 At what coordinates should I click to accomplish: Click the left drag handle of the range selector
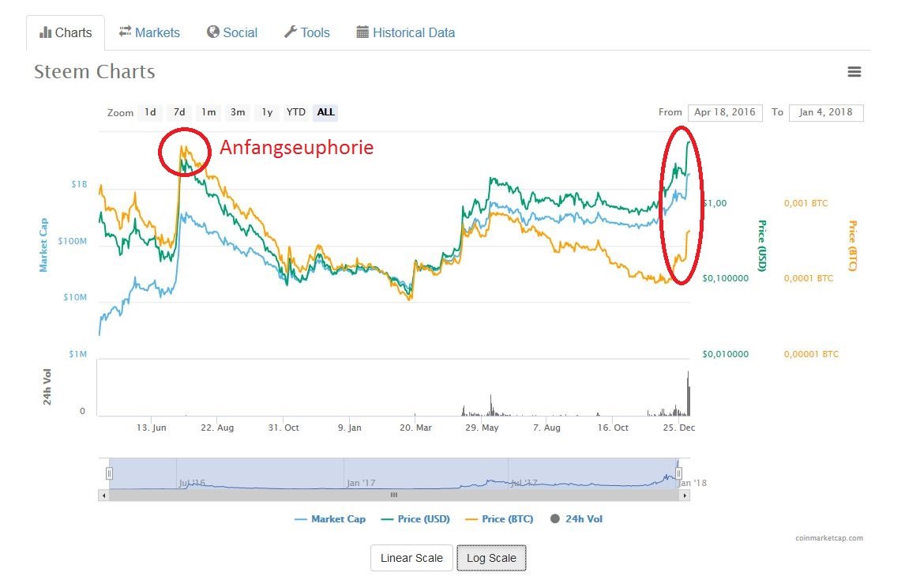pos(108,472)
